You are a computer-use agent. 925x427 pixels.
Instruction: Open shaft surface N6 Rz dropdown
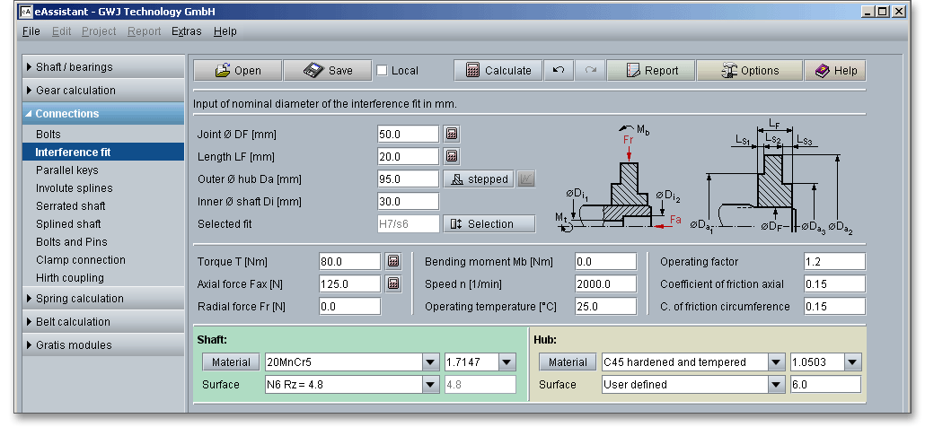(x=428, y=385)
